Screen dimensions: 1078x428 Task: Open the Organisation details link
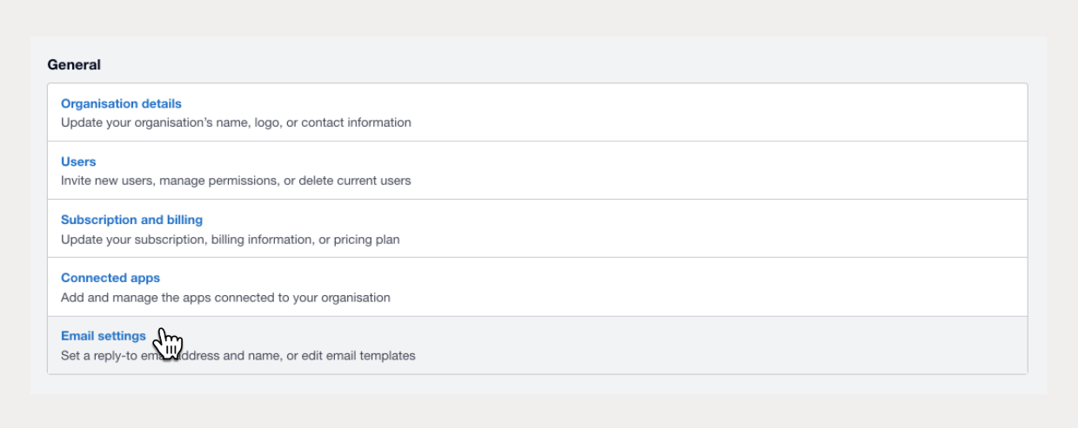click(121, 104)
